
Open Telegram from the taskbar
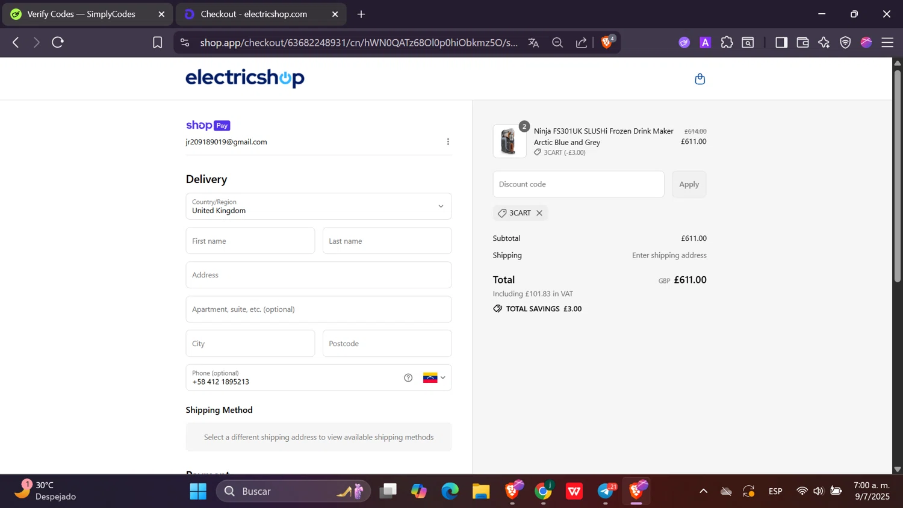(606, 491)
